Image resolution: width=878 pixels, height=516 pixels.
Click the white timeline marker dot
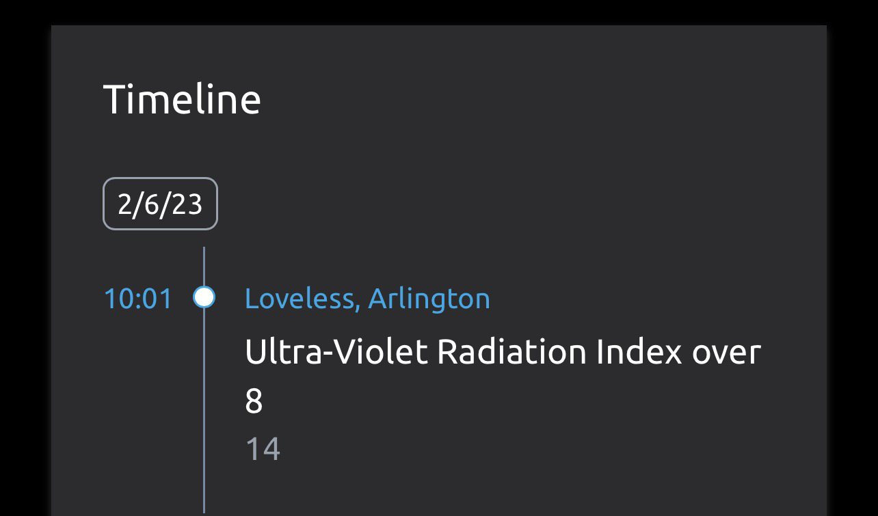tap(204, 297)
